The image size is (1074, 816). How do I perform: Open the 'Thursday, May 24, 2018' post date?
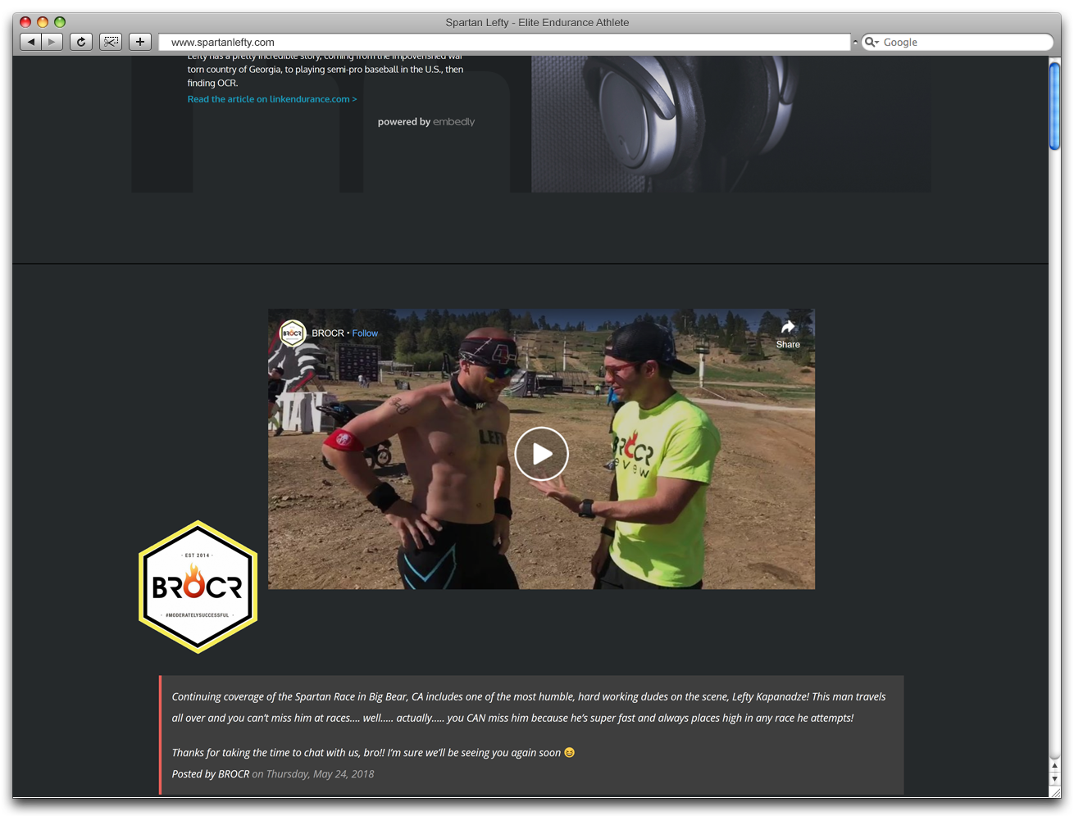[320, 774]
